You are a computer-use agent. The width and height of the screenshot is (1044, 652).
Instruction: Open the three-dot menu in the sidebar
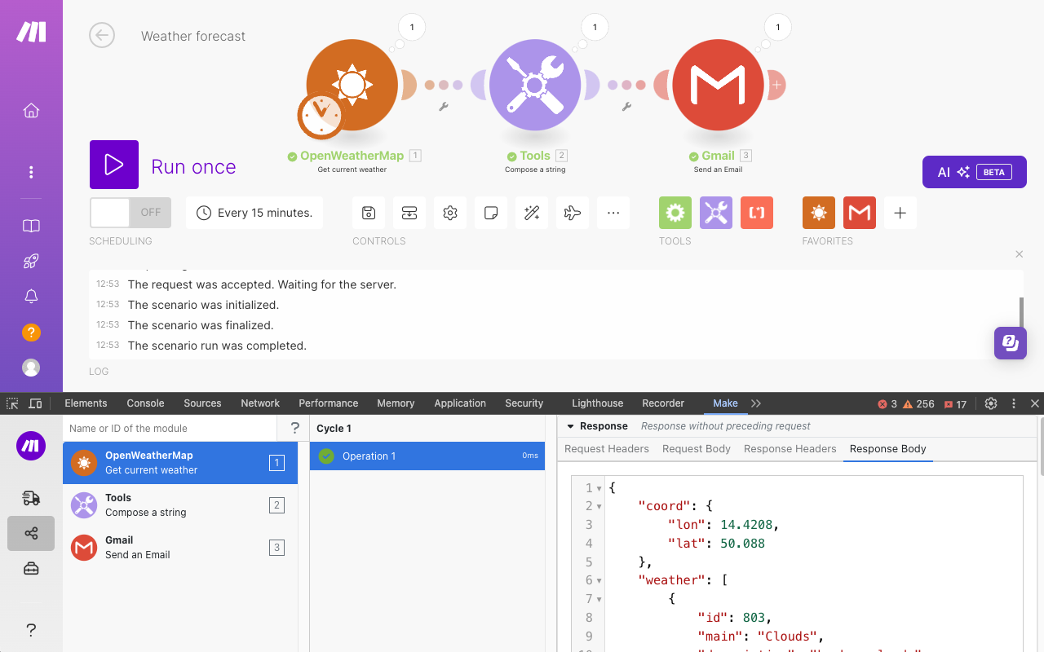31,172
